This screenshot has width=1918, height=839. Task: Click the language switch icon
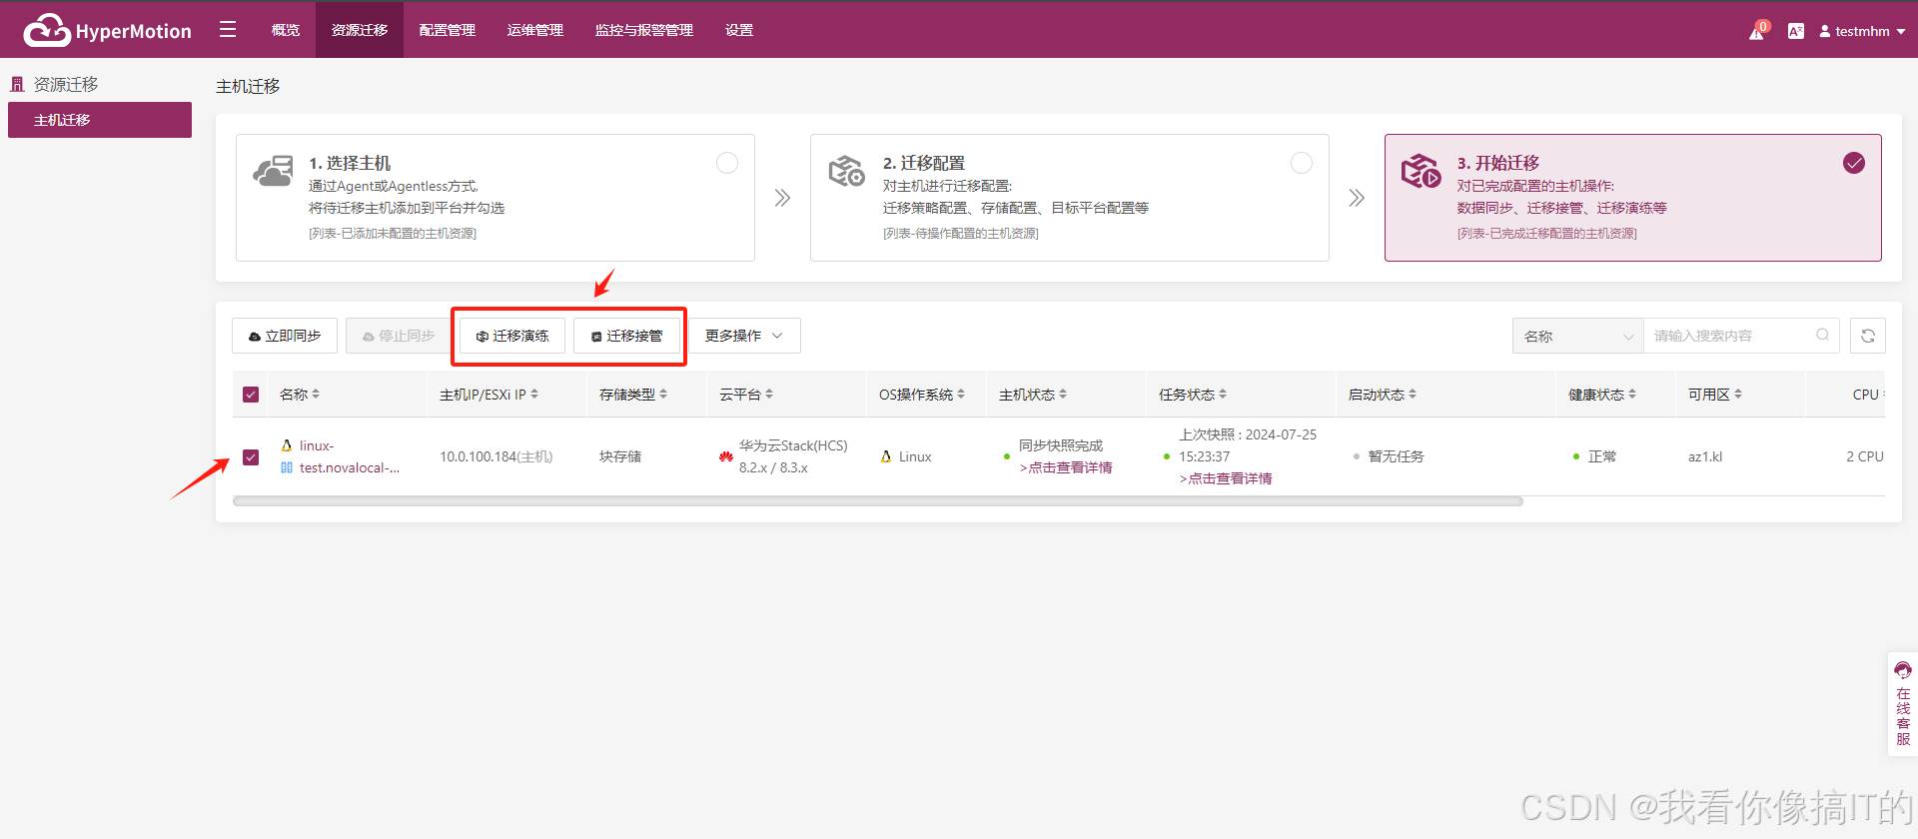point(1795,31)
